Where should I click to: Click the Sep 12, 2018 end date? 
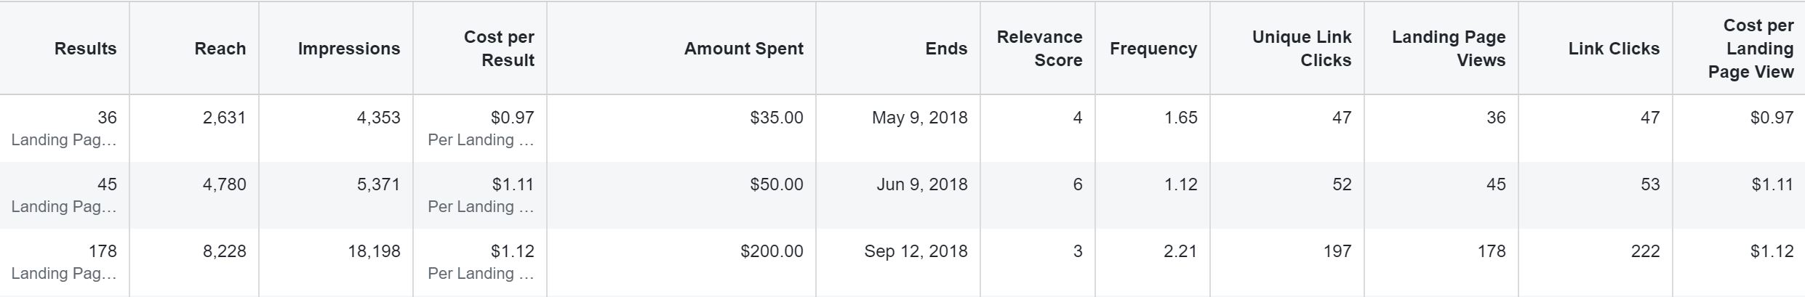[x=916, y=251]
